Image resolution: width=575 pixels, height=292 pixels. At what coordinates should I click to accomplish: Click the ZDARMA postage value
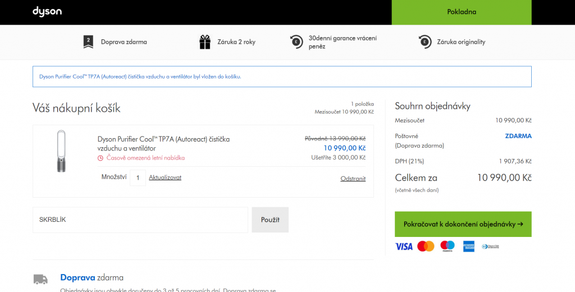[518, 136]
